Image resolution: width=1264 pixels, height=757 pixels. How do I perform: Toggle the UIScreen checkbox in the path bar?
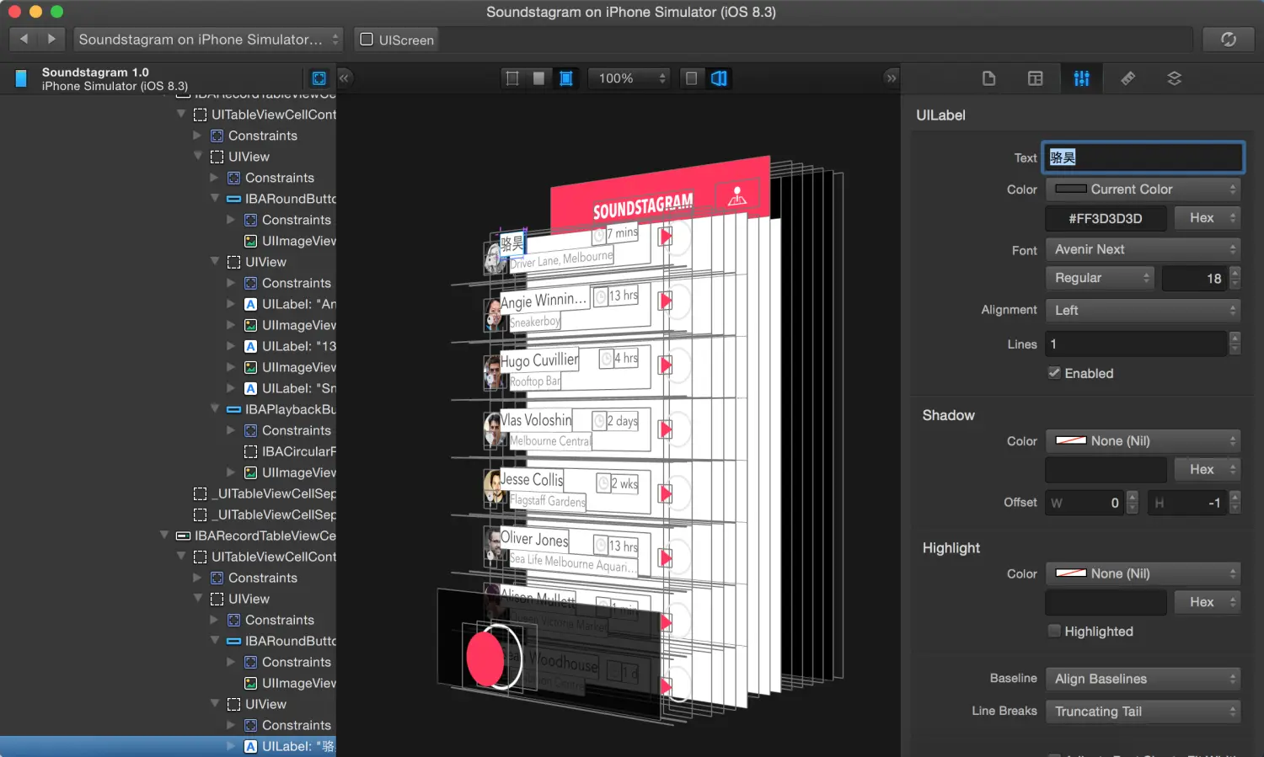coord(367,39)
